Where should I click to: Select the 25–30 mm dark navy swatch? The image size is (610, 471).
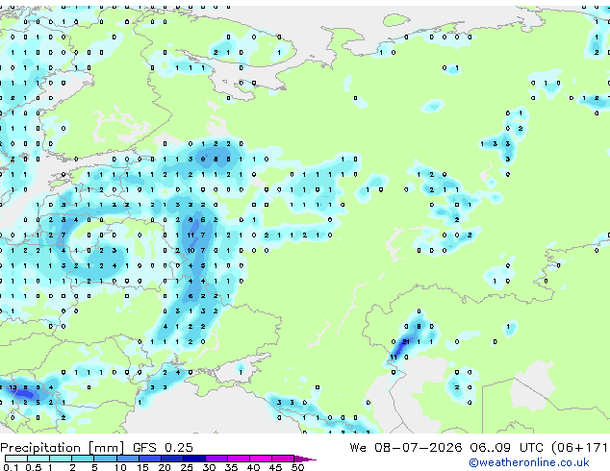(x=193, y=459)
